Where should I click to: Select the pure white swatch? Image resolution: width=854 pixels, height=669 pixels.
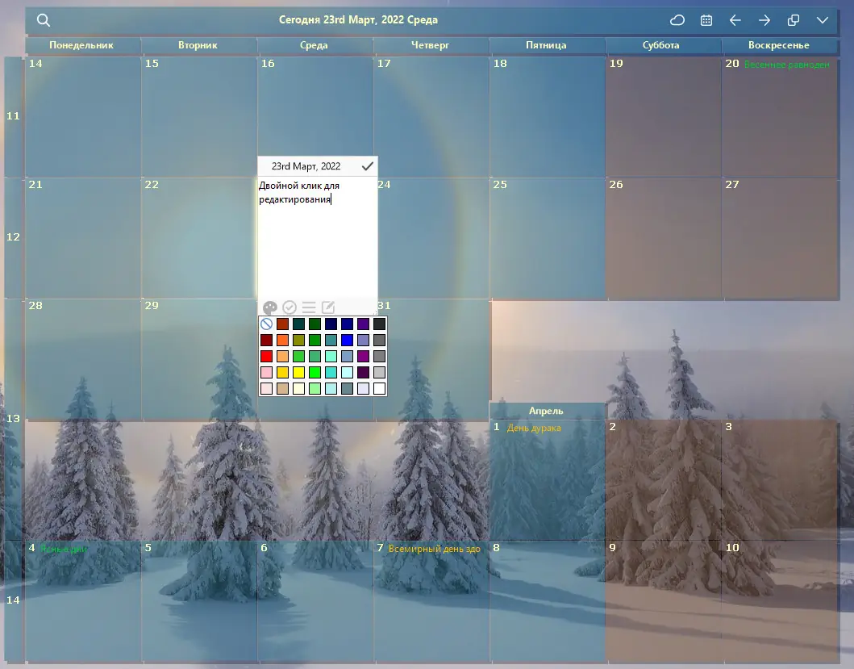coord(380,389)
